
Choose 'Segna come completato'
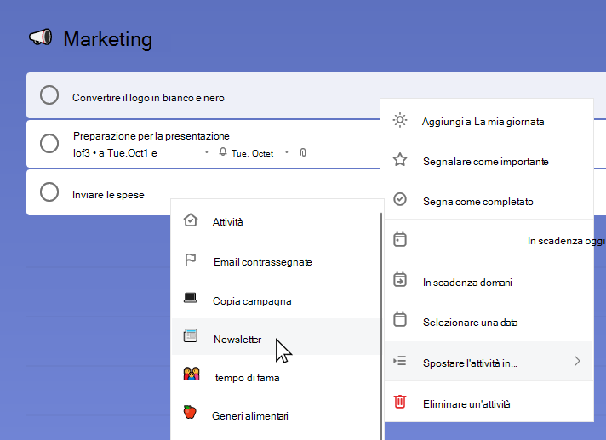tap(487, 201)
